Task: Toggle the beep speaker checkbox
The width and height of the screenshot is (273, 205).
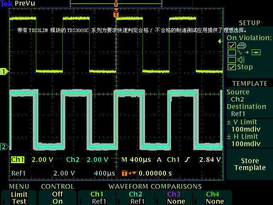Action: click(232, 60)
